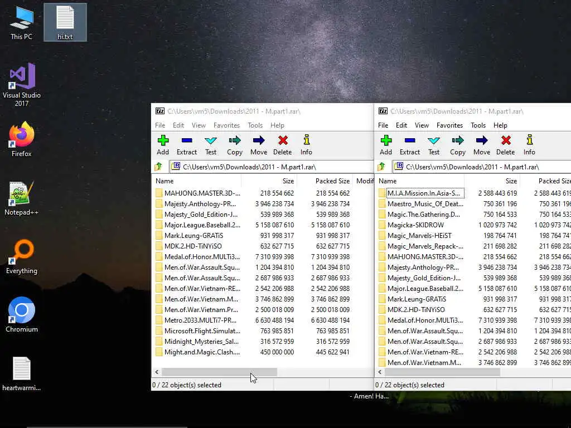
Task: Select Notepad++ desktop shortcut
Action: [22, 198]
